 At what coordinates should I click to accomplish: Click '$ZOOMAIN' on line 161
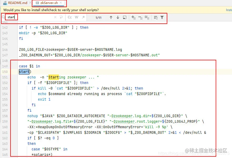[93, 132]
